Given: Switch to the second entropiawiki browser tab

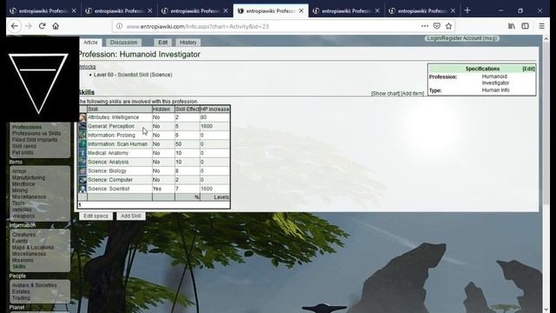Looking at the screenshot, I should 119,11.
